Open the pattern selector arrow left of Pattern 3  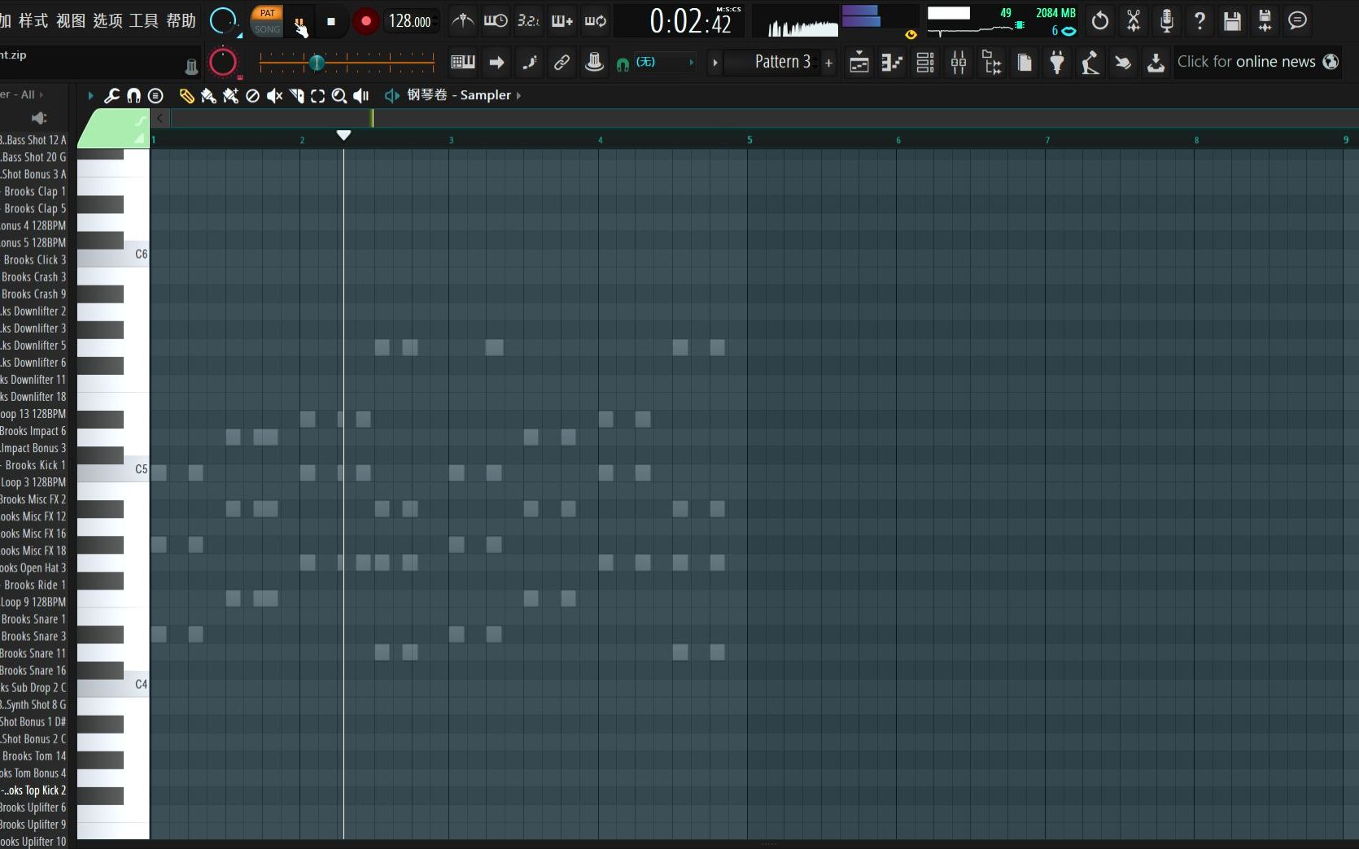coord(715,62)
